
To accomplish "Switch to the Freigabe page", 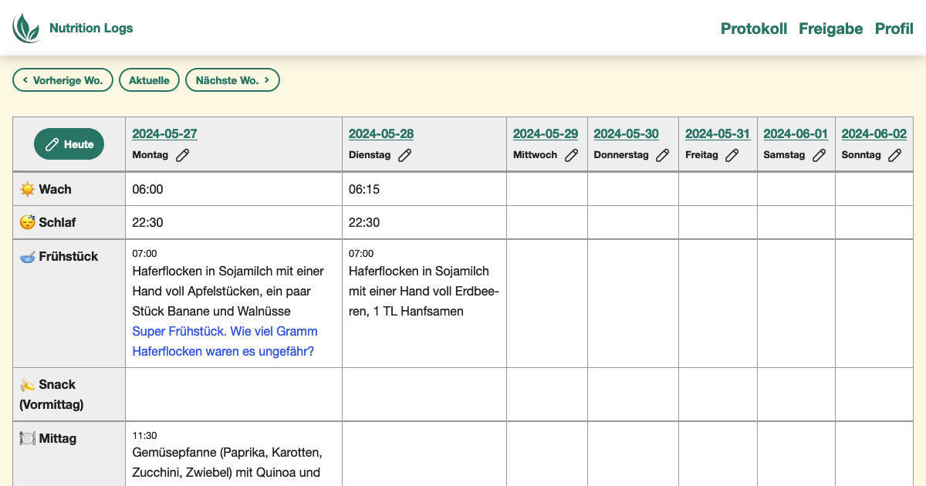I will (x=830, y=29).
